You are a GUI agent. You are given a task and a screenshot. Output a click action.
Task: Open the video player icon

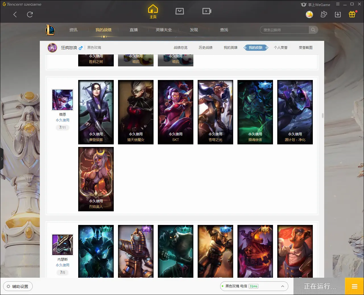(207, 11)
